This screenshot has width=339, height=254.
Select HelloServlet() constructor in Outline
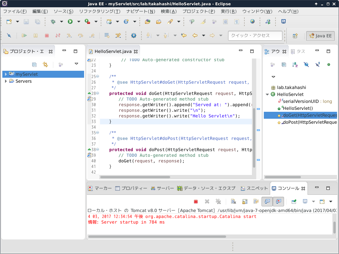pyautogui.click(x=295, y=108)
